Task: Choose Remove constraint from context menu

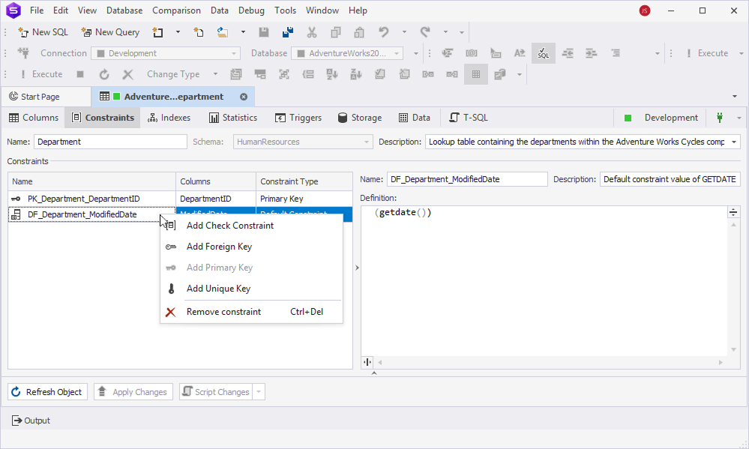Action: click(251, 312)
